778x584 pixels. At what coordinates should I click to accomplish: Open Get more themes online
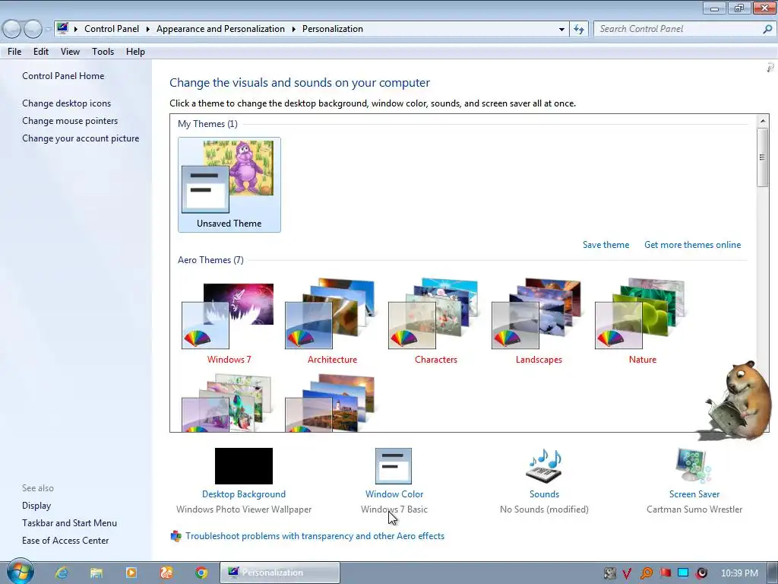(692, 245)
